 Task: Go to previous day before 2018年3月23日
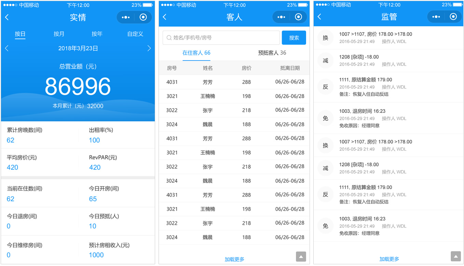click(7, 48)
